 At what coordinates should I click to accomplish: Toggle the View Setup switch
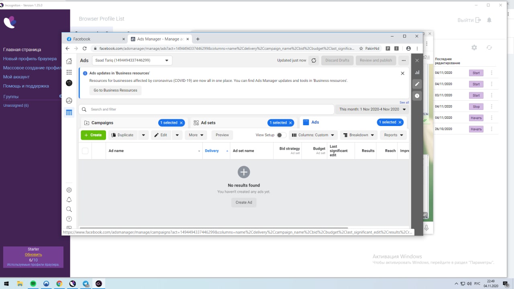[x=281, y=135]
